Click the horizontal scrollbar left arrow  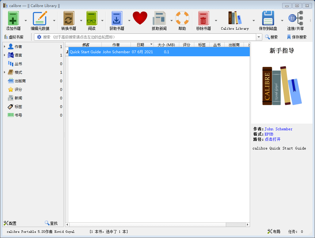[x=67, y=225]
